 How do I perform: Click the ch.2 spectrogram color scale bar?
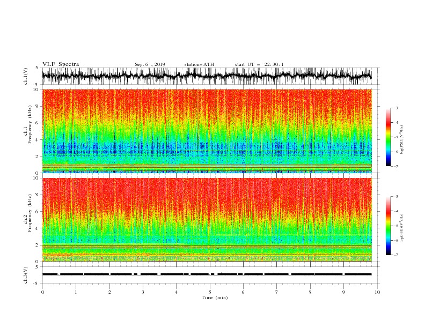[388, 226]
